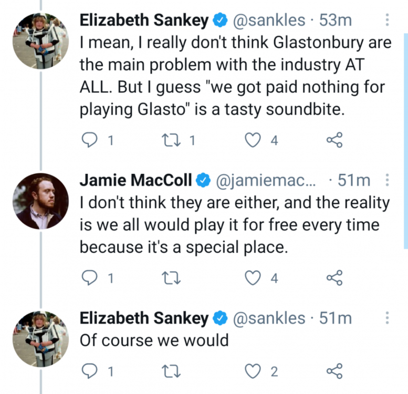Open Jamie MacColl's profile via his name
408x394 pixels.
135,180
